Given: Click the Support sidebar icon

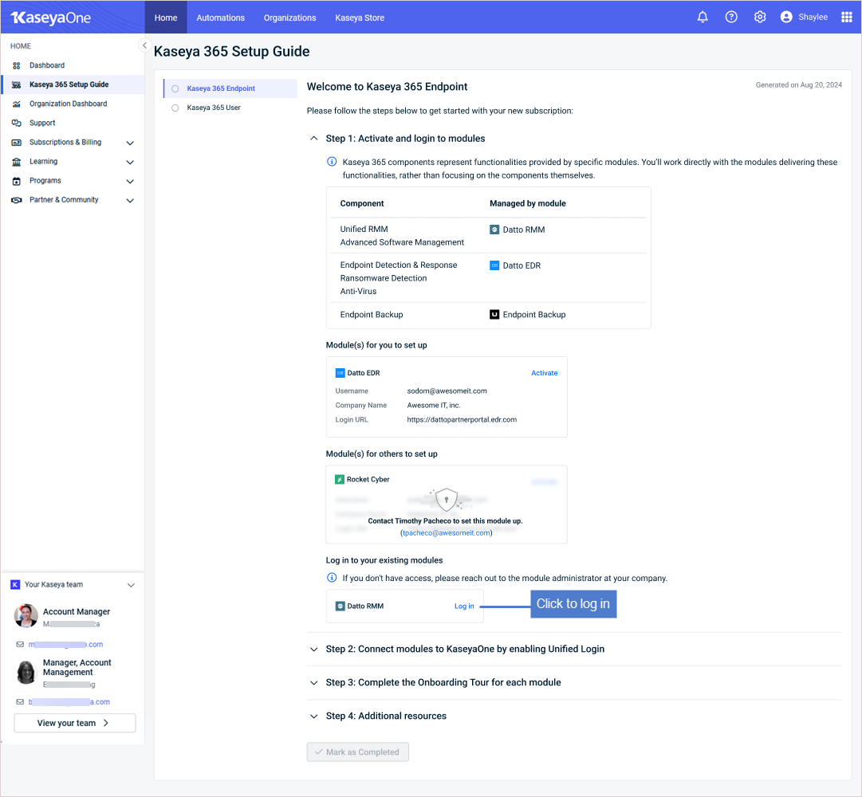Looking at the screenshot, I should pyautogui.click(x=16, y=123).
